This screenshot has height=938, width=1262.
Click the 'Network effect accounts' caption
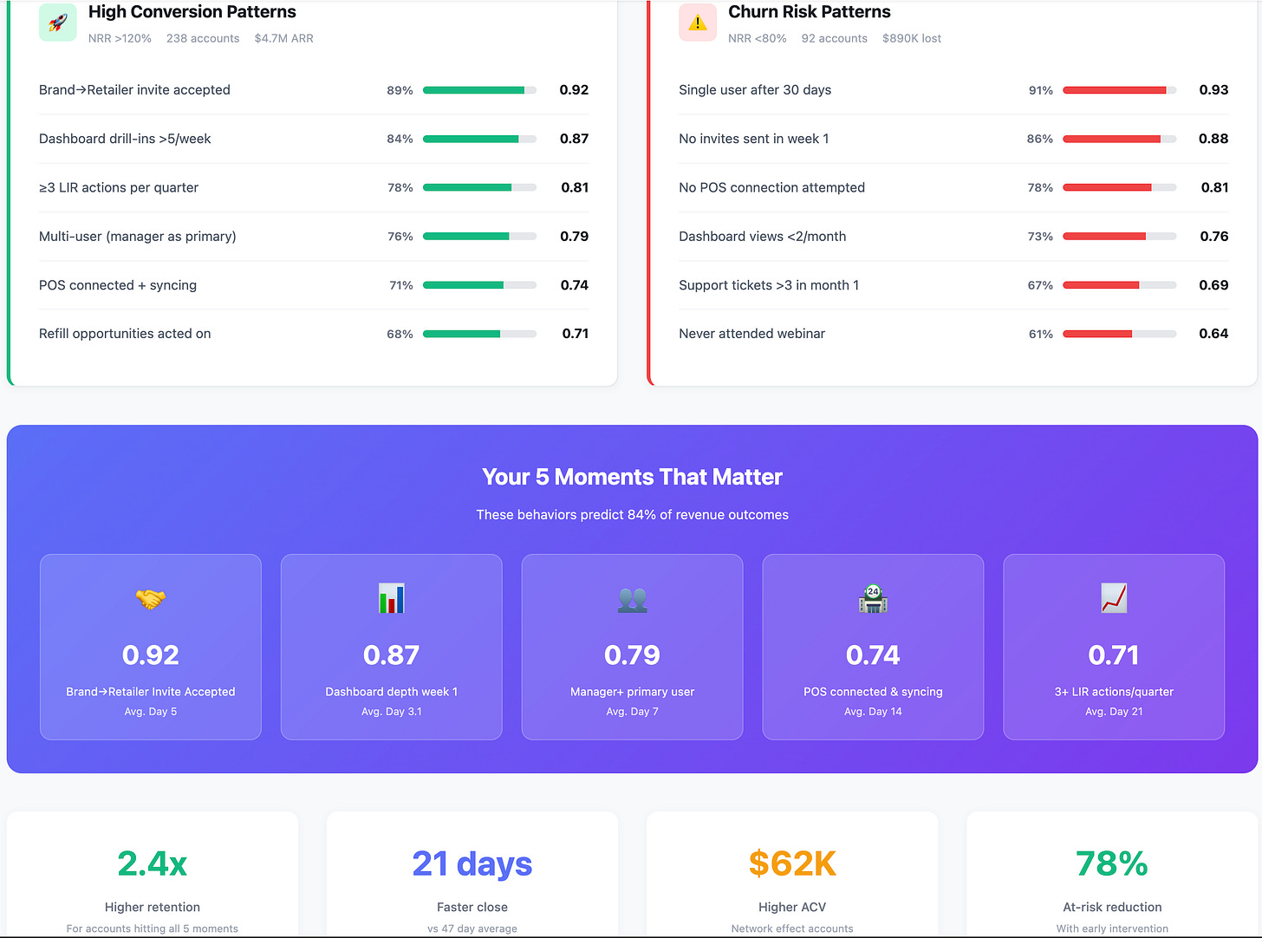tap(792, 928)
